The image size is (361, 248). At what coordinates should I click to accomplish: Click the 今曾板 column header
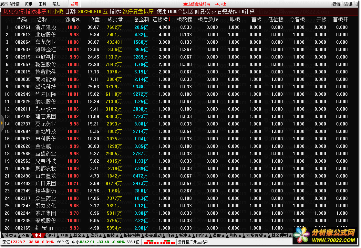tap(297, 20)
